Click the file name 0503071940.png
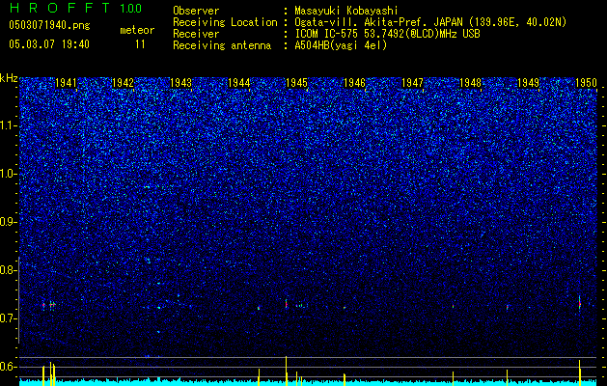The image size is (607, 386). [49, 25]
